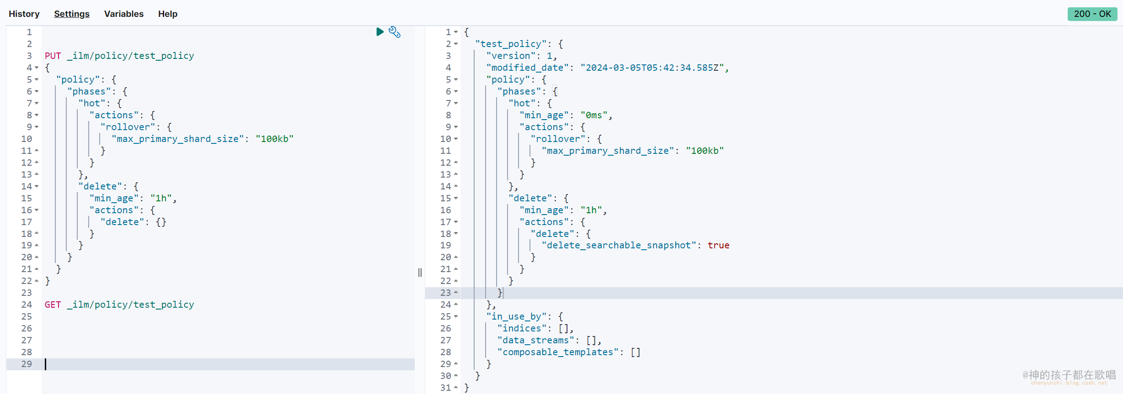Open the Help menu
Viewport: 1123px width, 394px height.
point(168,14)
